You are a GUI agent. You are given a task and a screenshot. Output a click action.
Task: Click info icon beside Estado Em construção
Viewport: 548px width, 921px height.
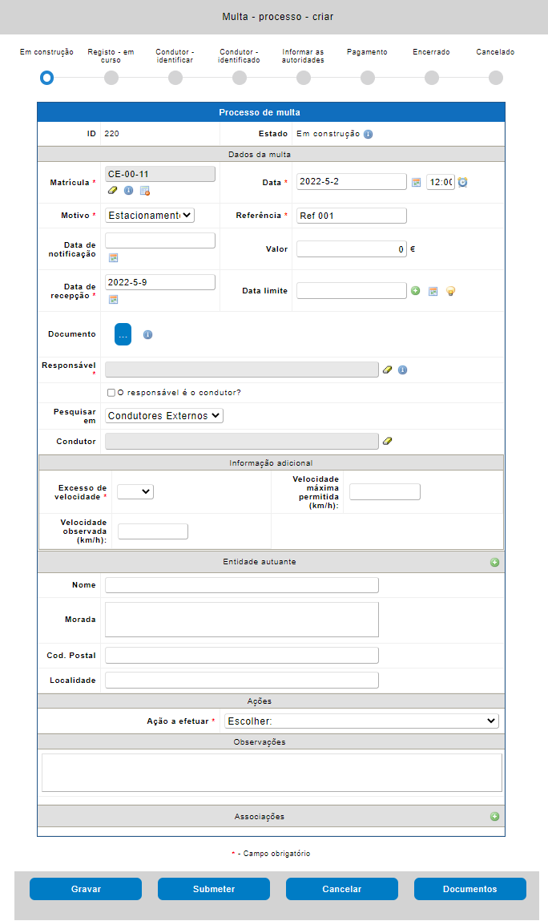pyautogui.click(x=368, y=134)
